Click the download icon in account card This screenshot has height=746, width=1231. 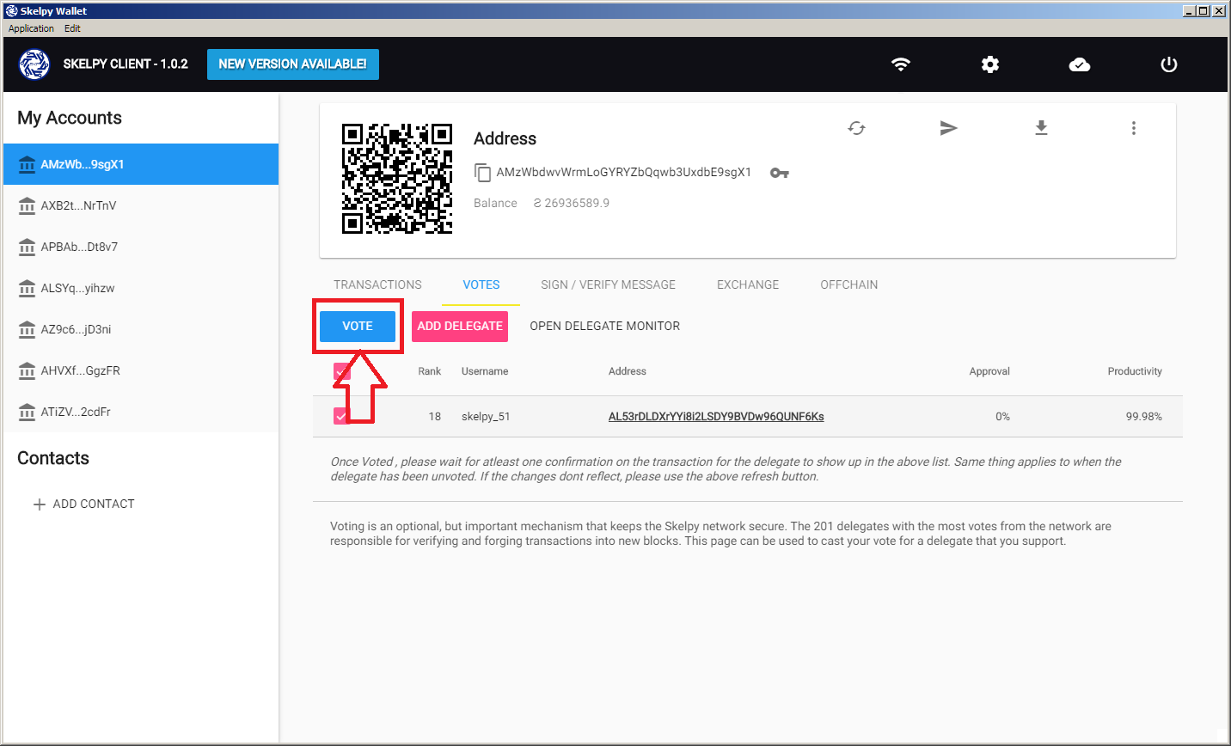click(1041, 128)
